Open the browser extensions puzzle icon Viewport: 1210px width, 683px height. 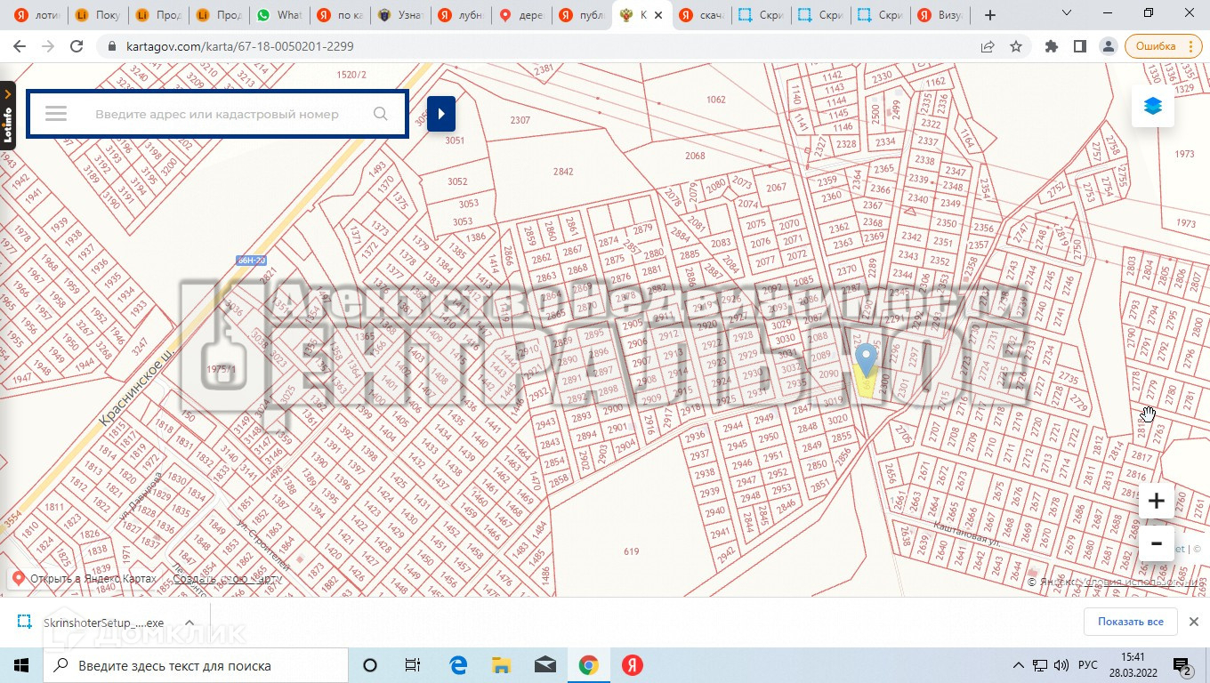1052,46
